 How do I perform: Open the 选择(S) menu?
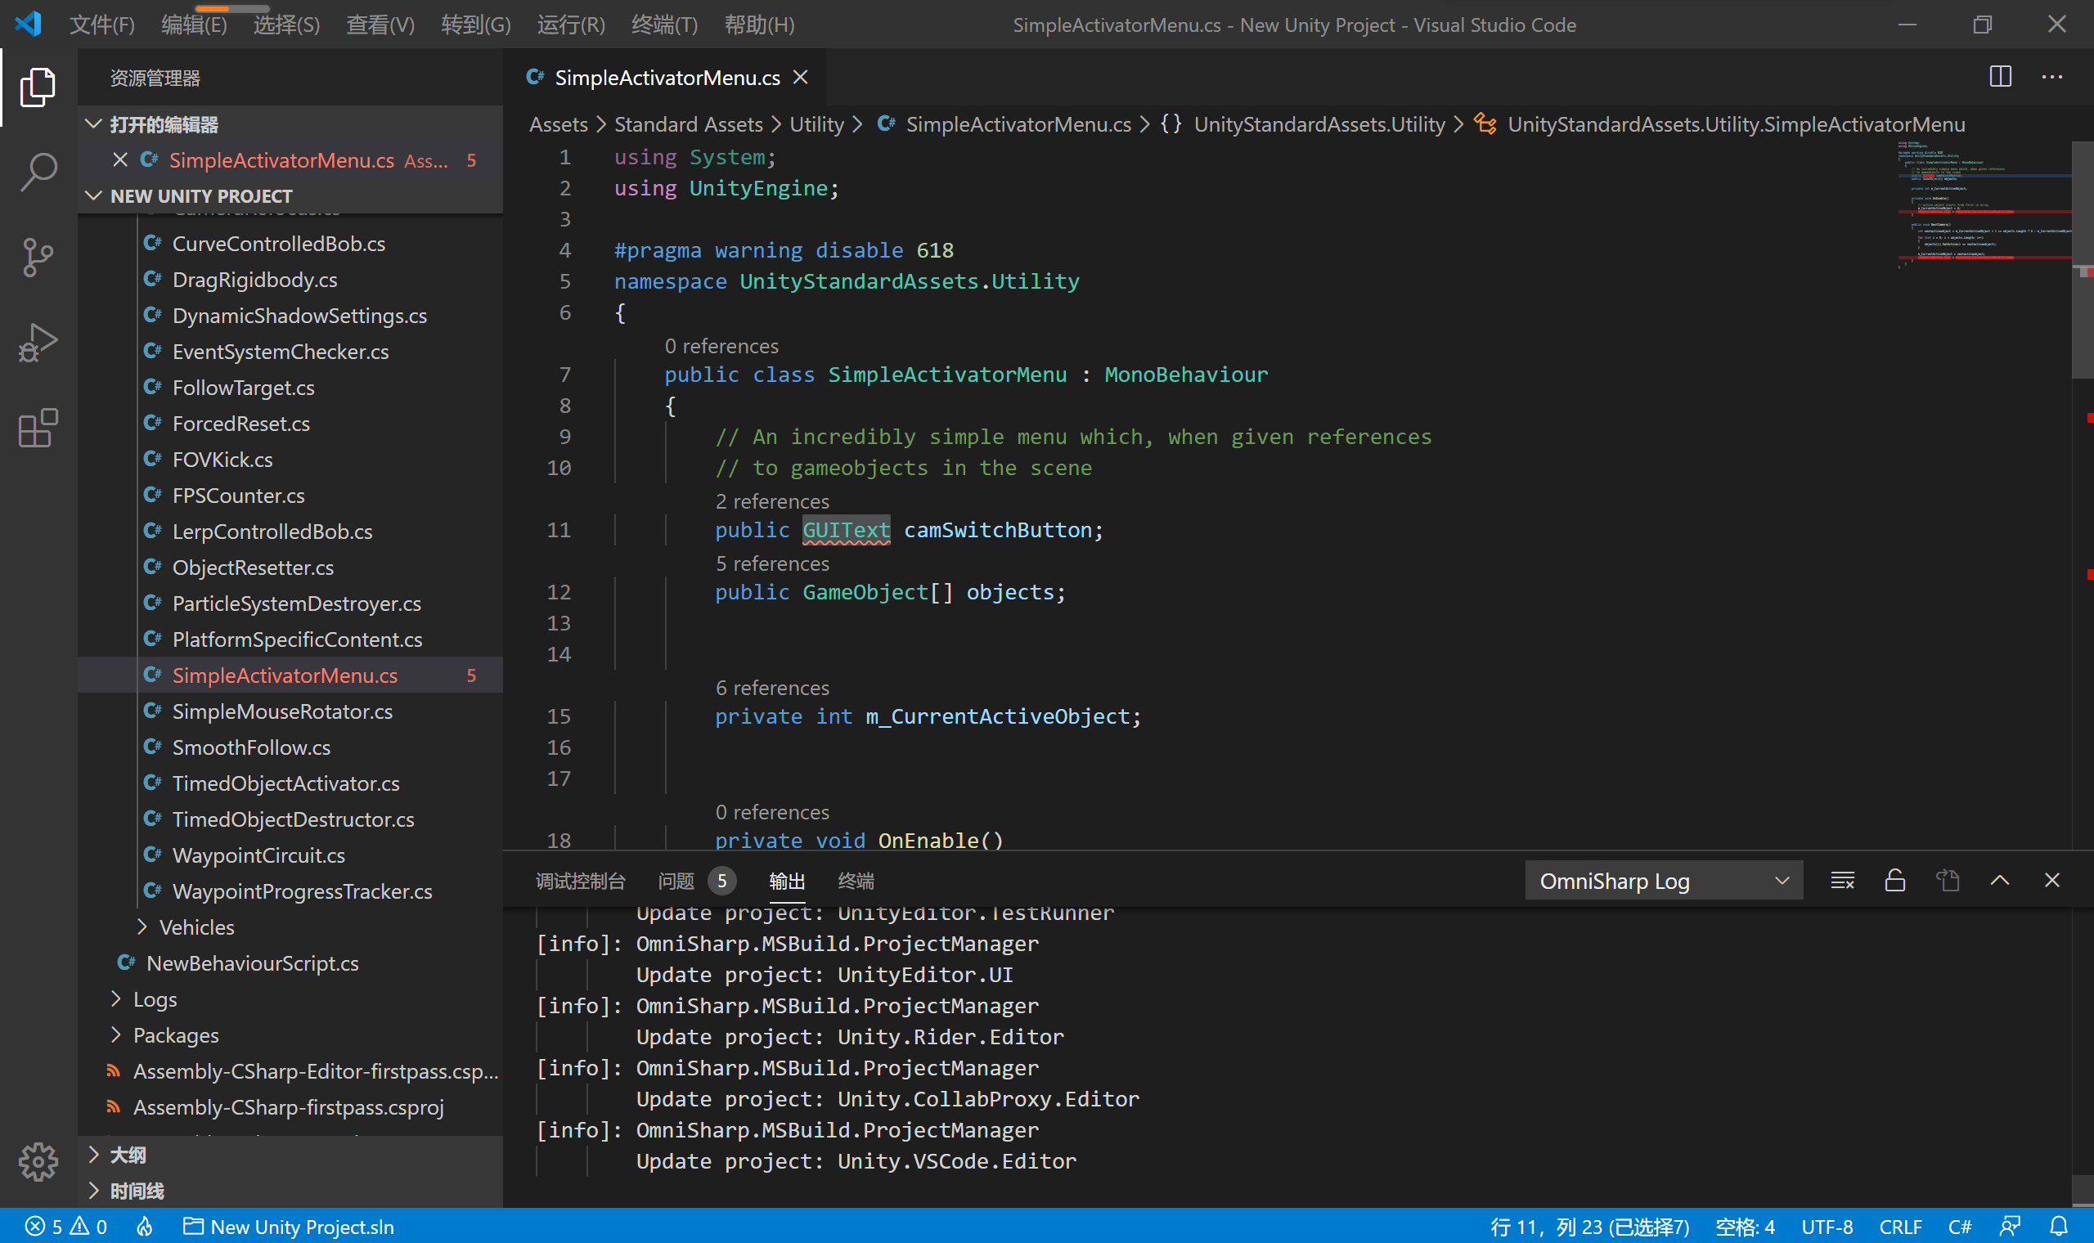click(x=286, y=25)
